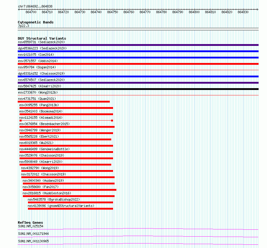
Task: Click the 864800 ruler tick label
Action: pos(194,12)
